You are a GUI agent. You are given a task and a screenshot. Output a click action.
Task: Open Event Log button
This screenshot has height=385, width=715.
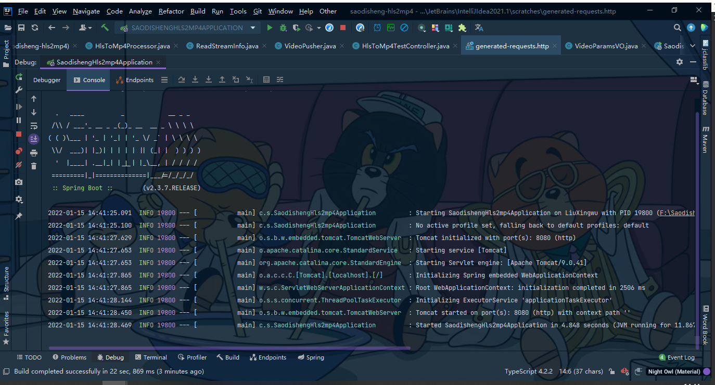tap(676, 357)
